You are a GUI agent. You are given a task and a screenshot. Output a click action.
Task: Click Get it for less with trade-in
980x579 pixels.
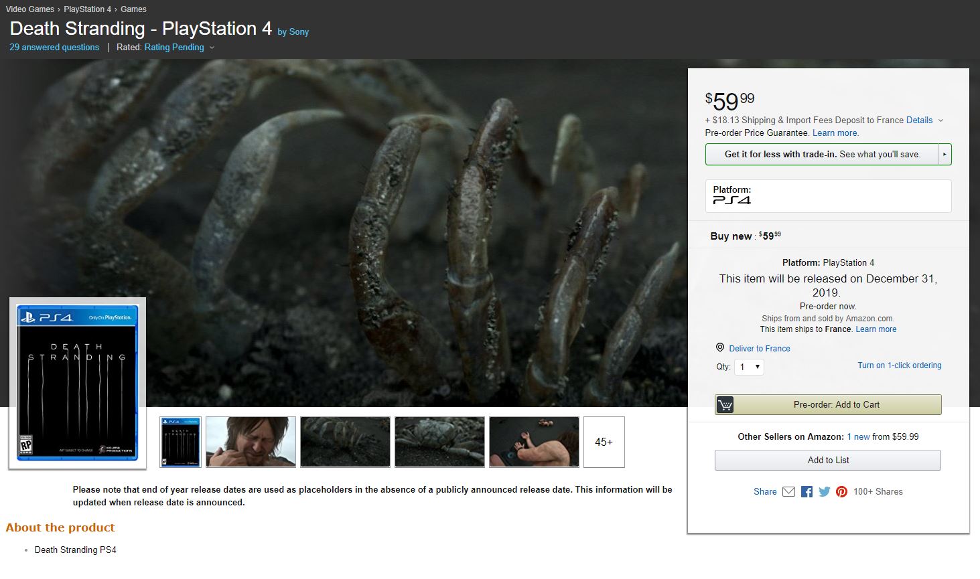tap(822, 154)
